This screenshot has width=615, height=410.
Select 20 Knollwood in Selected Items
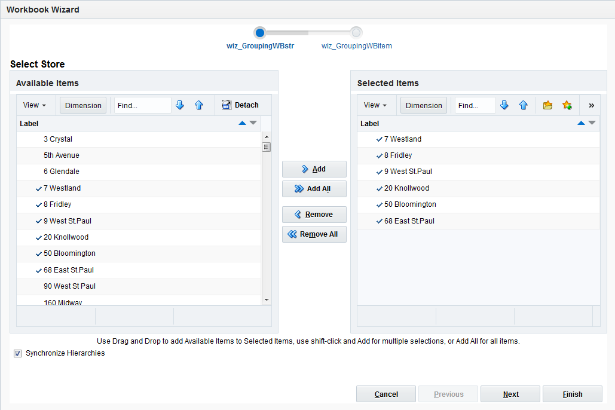point(479,188)
